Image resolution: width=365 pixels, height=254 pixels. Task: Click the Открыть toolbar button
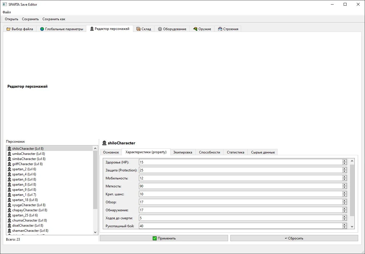point(11,19)
